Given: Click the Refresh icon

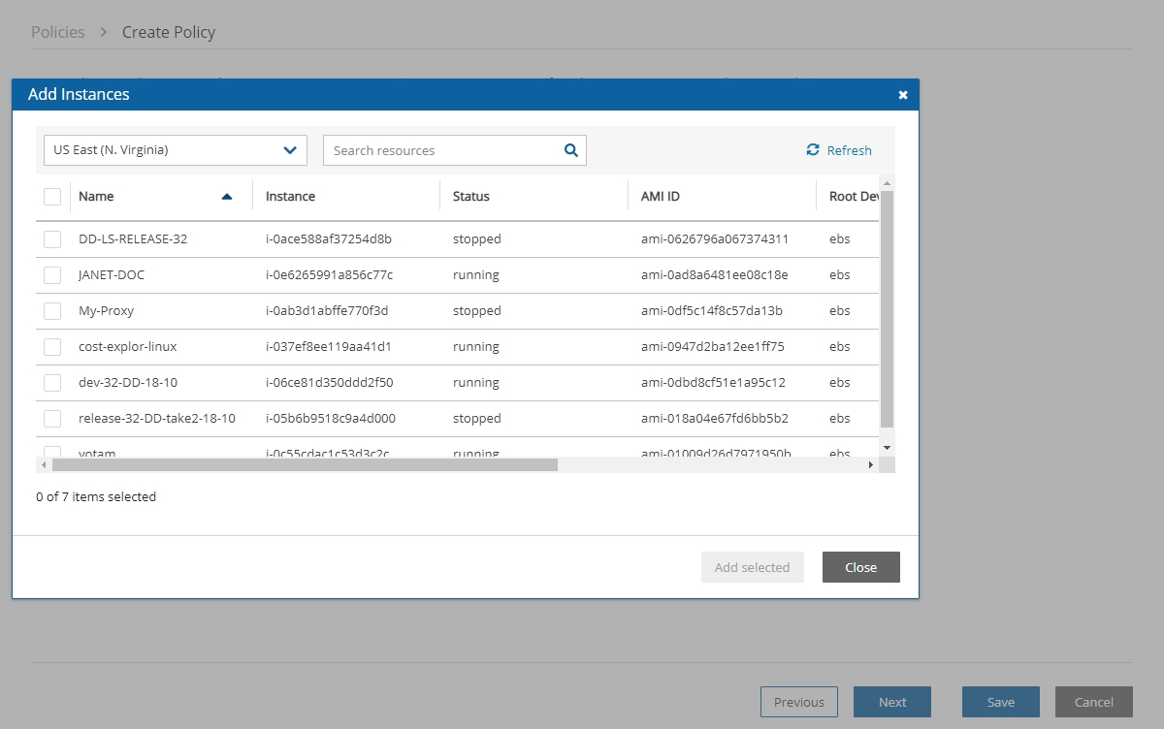Looking at the screenshot, I should [x=813, y=150].
